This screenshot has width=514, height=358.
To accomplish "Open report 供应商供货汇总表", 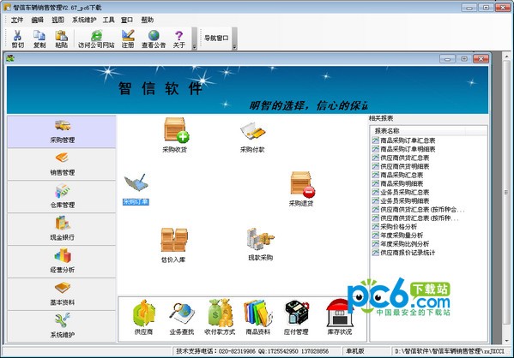I will coord(401,158).
